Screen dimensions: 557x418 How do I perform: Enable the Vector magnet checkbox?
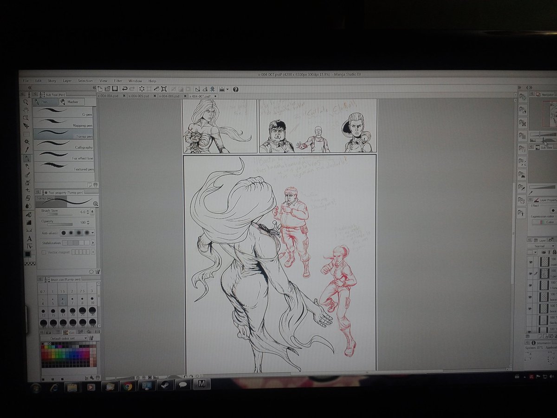[x=44, y=252]
